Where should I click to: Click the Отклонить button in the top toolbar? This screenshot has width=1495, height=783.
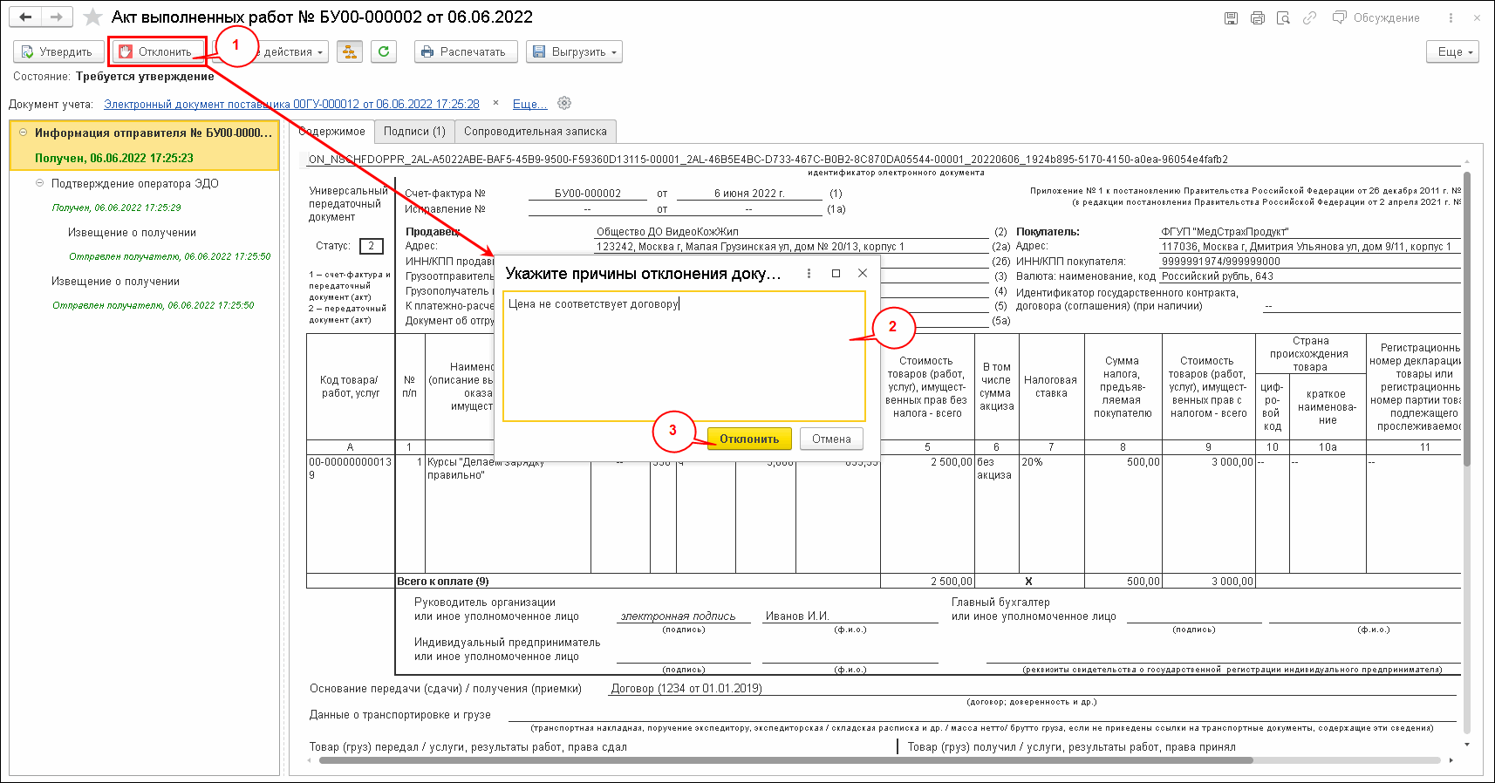[157, 51]
